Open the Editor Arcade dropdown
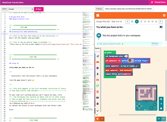The width and height of the screenshot is (167, 122). (x=21, y=9)
